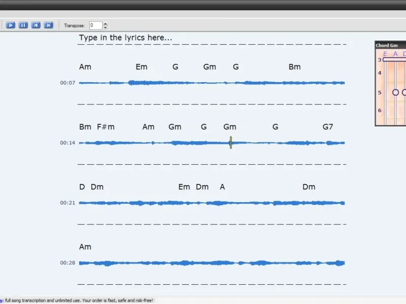406x304 pixels.
Task: Click the full song transcription order text
Action: click(79, 300)
